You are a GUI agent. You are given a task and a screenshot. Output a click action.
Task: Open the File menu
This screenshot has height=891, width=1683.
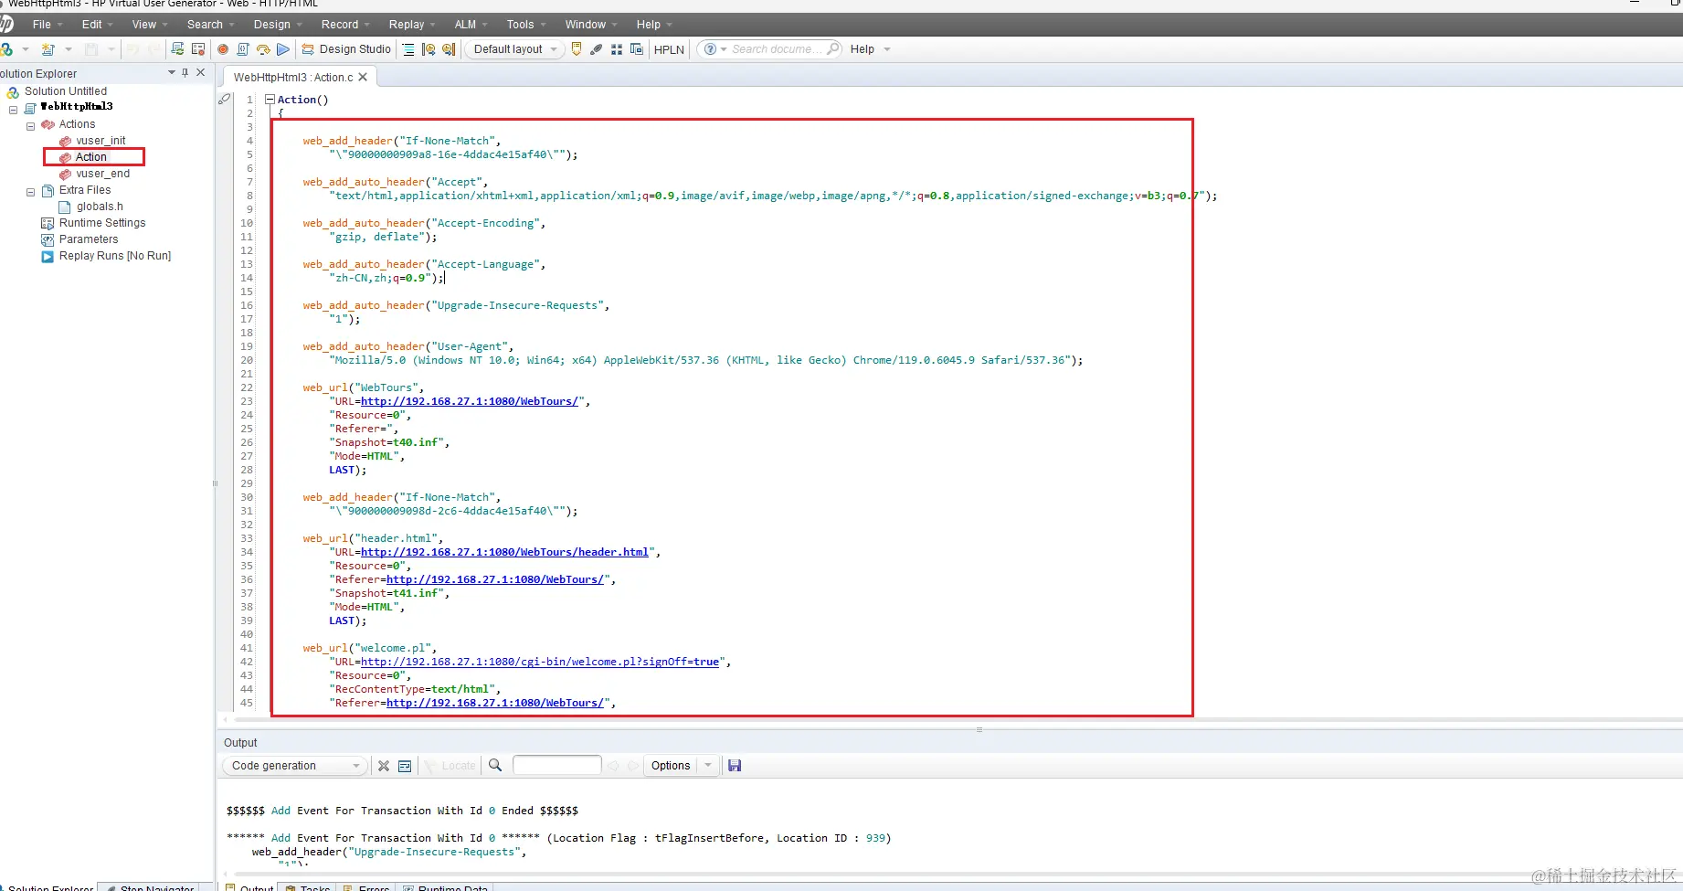click(x=42, y=25)
